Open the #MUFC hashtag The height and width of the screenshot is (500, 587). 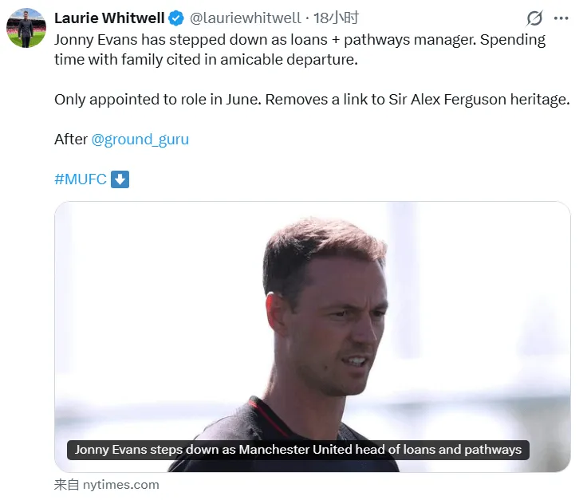coord(81,179)
